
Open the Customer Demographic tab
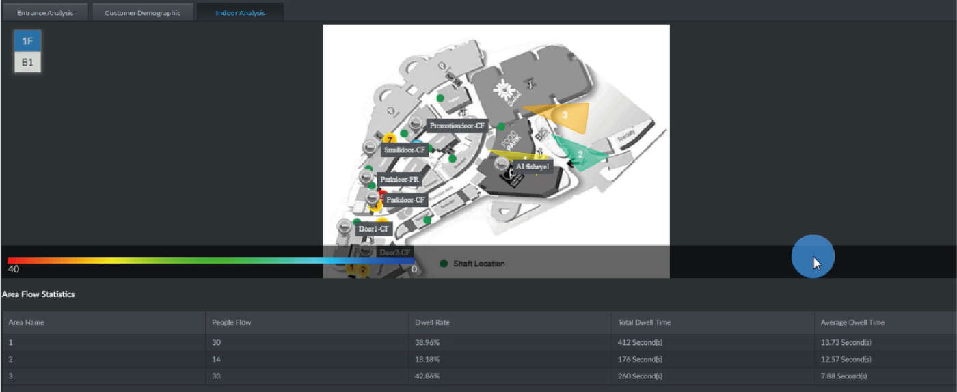pyautogui.click(x=142, y=13)
